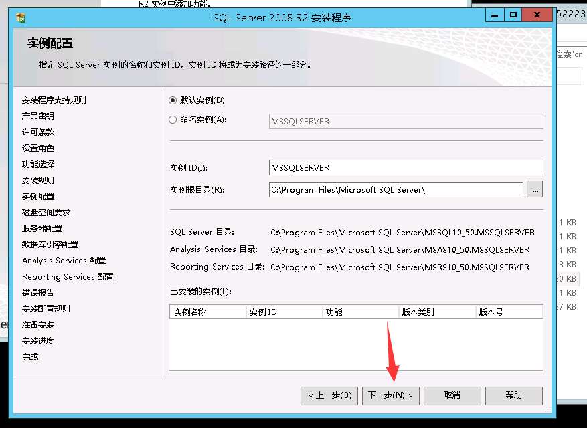Click the SQL Server setup icon in title bar

(x=20, y=17)
